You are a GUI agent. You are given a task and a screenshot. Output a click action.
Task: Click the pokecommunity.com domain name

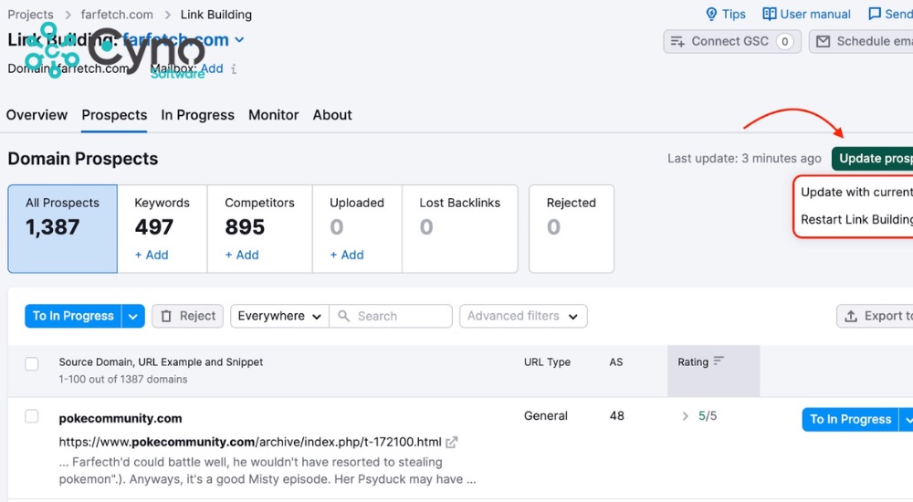click(120, 418)
